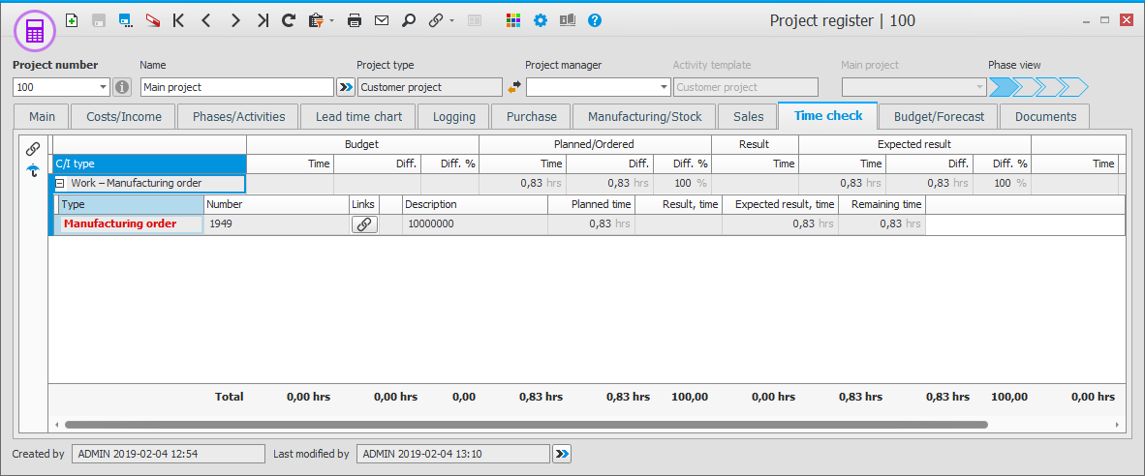Go to the first record
1145x476 pixels.
tap(179, 21)
